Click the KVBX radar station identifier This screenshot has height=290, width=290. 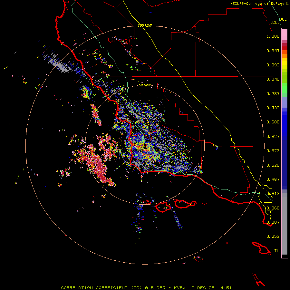180,288
